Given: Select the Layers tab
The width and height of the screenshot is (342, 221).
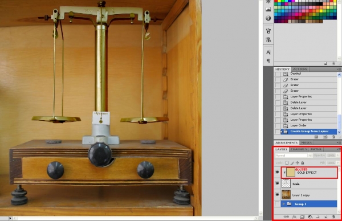Looking at the screenshot, I should (282, 149).
